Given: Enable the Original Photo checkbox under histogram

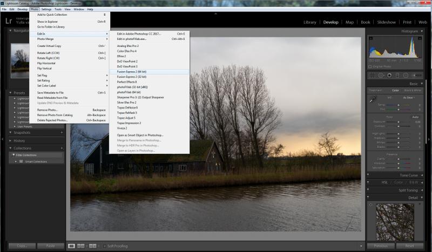Looking at the screenshot, I should [370, 67].
